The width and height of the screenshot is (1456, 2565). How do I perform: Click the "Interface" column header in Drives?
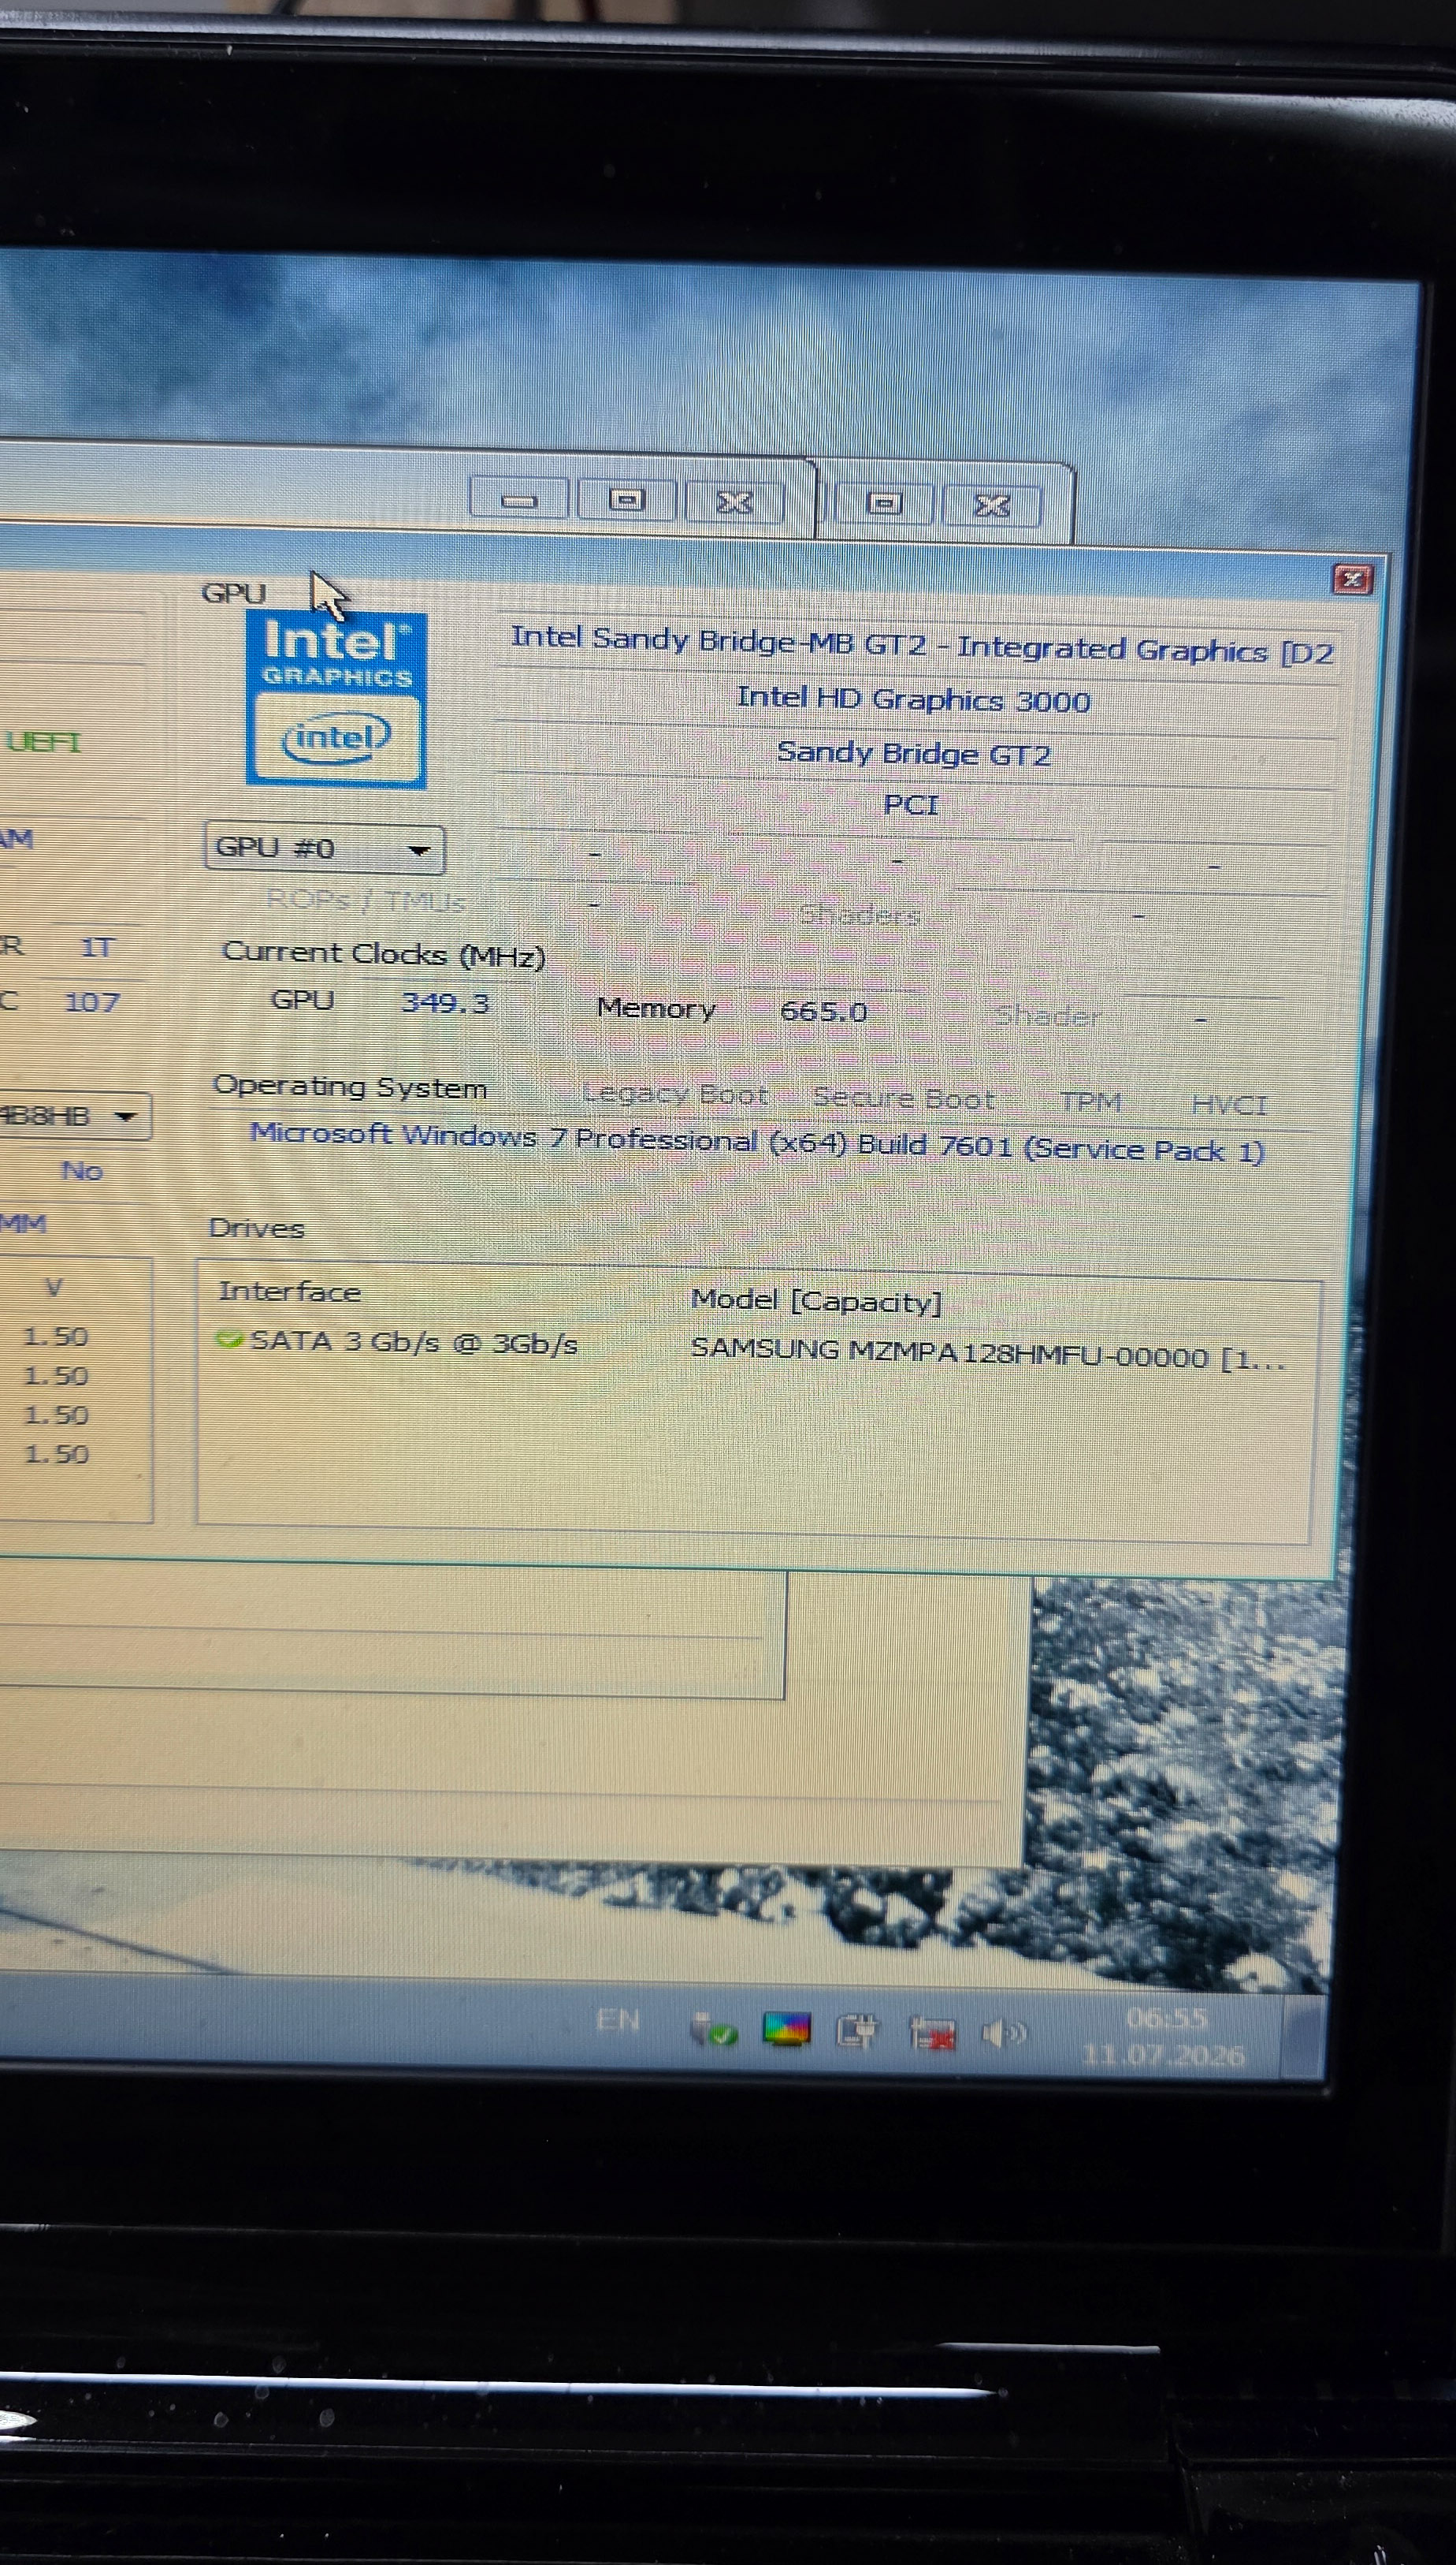289,1291
